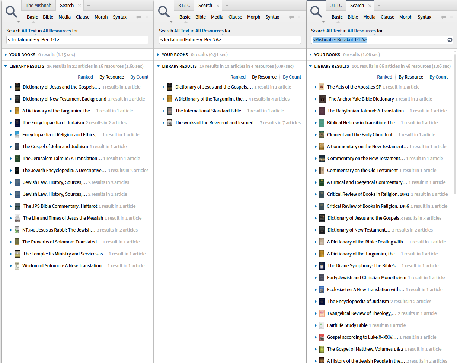Click the Life and Times of Jesus cover icon
The image size is (457, 363).
[x=17, y=218]
